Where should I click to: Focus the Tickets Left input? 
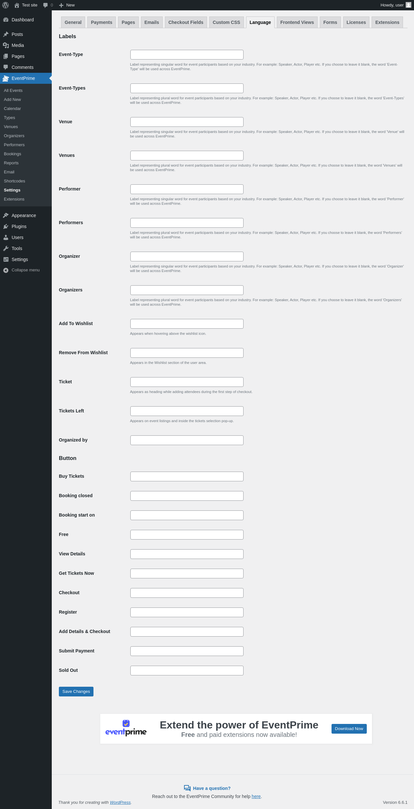[187, 411]
